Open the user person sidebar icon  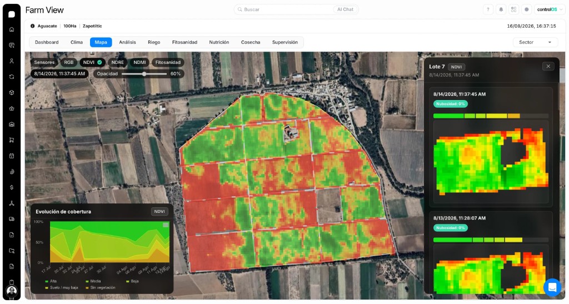click(12, 61)
